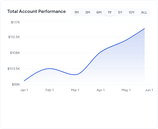This screenshot has width=158, height=129.
Task: Switch chart to 5Y range
Action: [120, 12]
